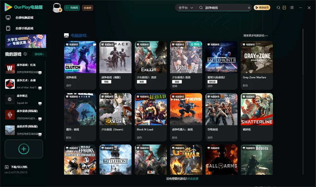Open Call to Arms game card
The height and width of the screenshot is (187, 316).
[221, 160]
